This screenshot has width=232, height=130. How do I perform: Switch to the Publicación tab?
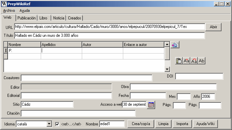pyautogui.click(x=27, y=18)
